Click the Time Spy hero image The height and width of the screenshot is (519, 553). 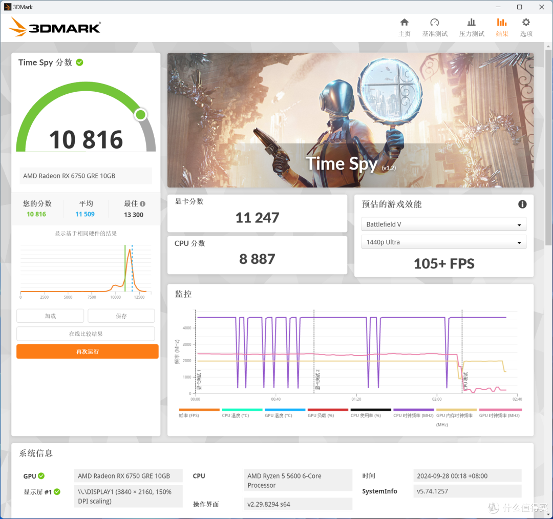350,120
